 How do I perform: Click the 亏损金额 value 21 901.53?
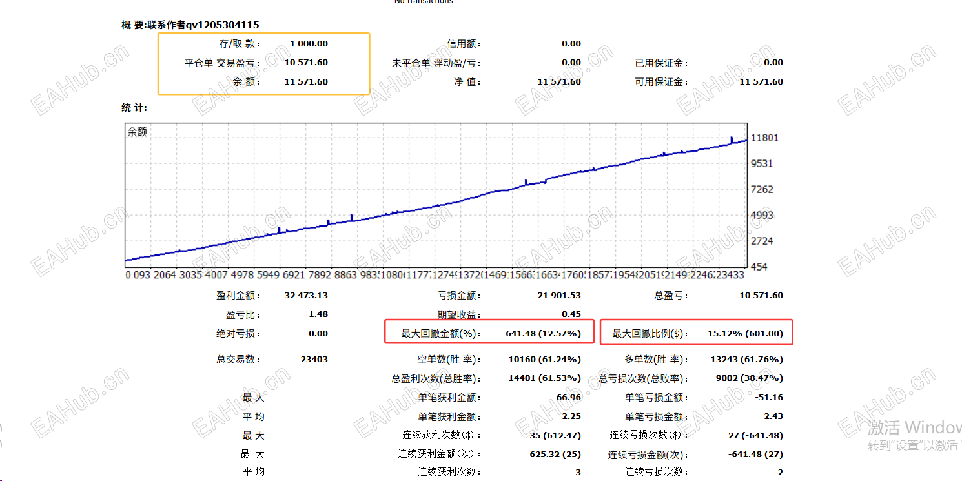click(559, 296)
